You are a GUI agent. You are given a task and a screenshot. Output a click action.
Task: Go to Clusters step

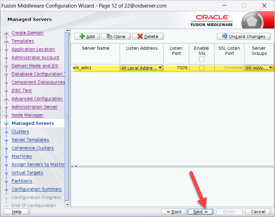20,131
